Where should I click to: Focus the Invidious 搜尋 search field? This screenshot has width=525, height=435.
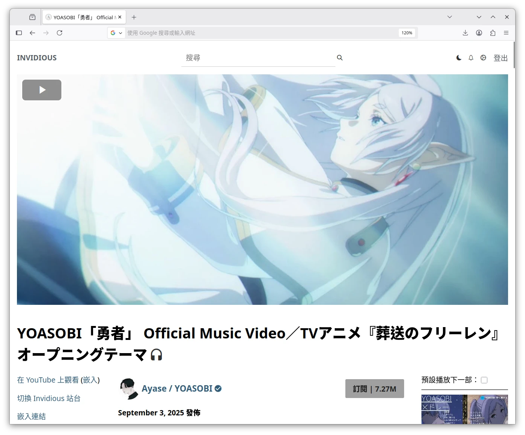coord(258,58)
